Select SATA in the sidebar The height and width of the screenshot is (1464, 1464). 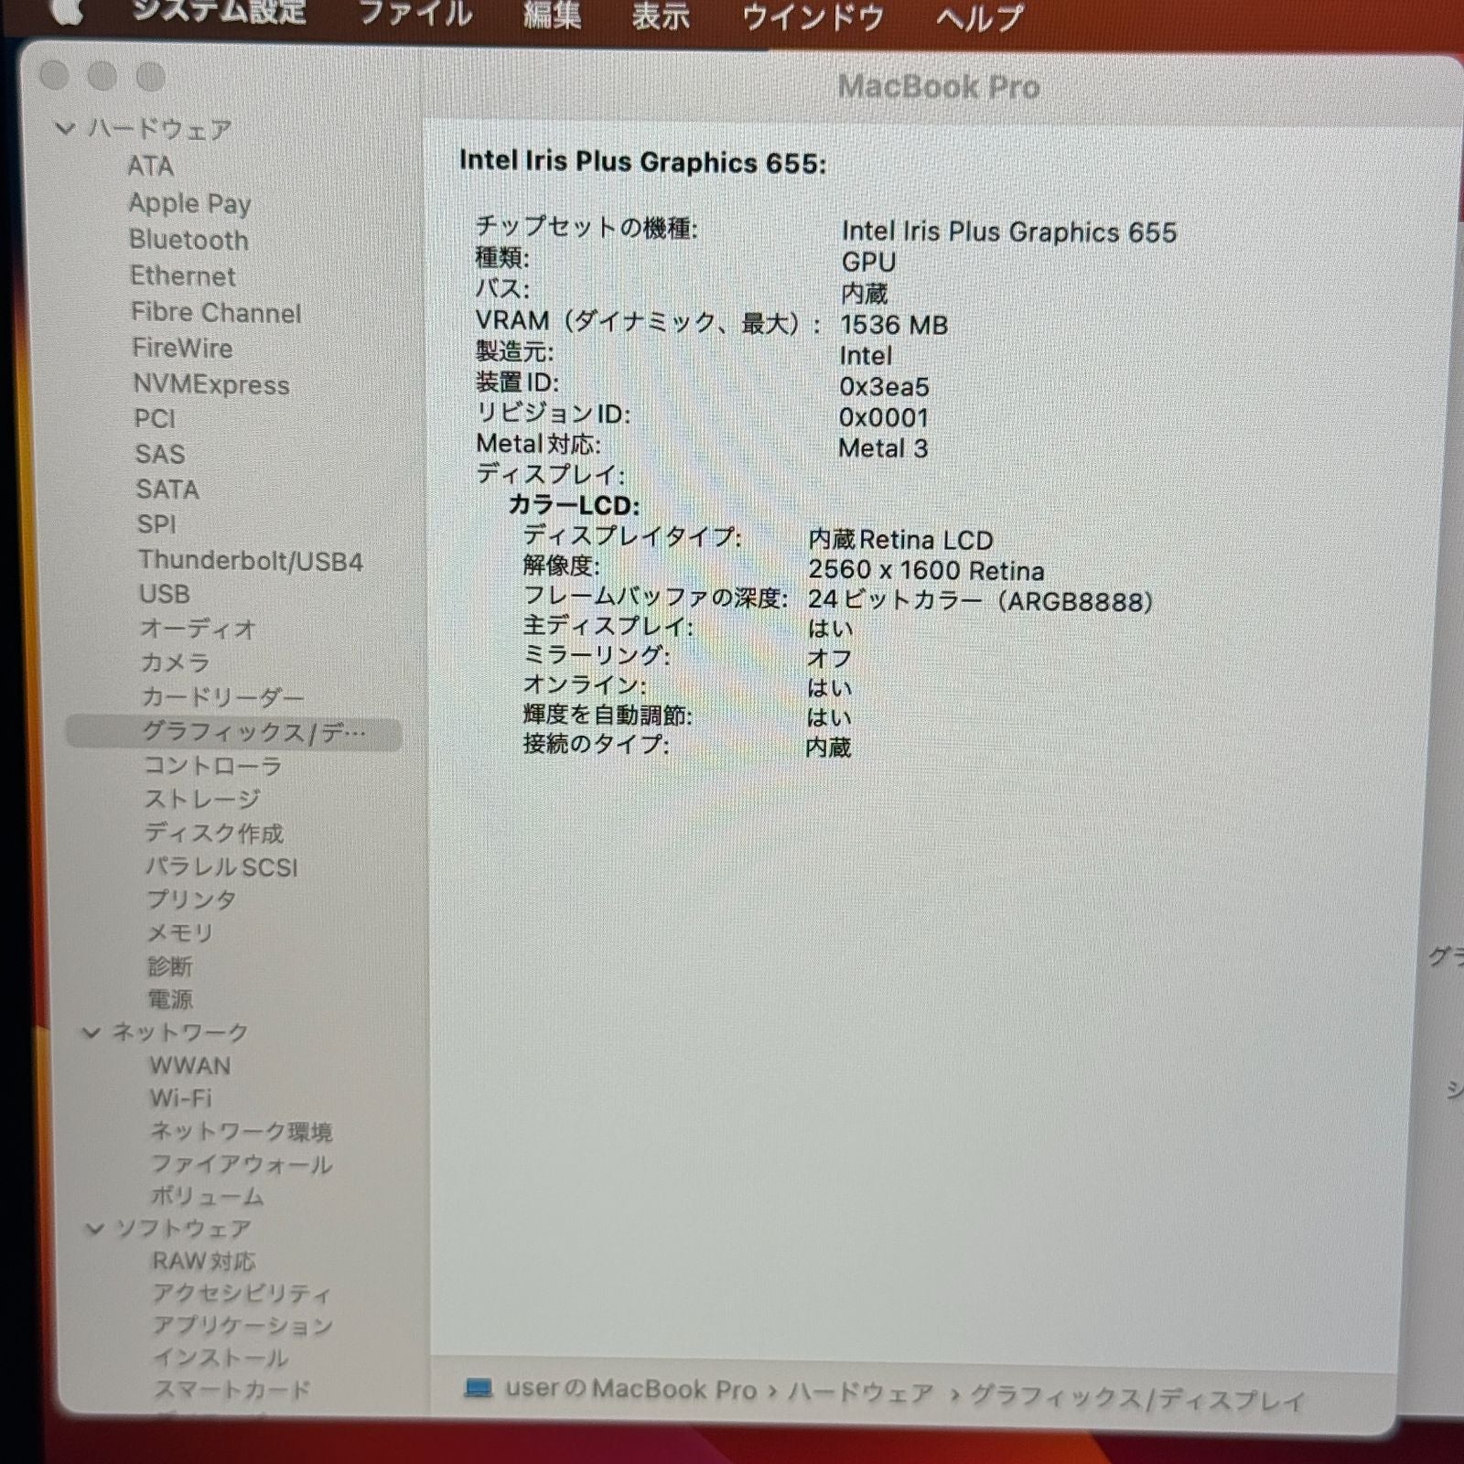click(x=167, y=489)
